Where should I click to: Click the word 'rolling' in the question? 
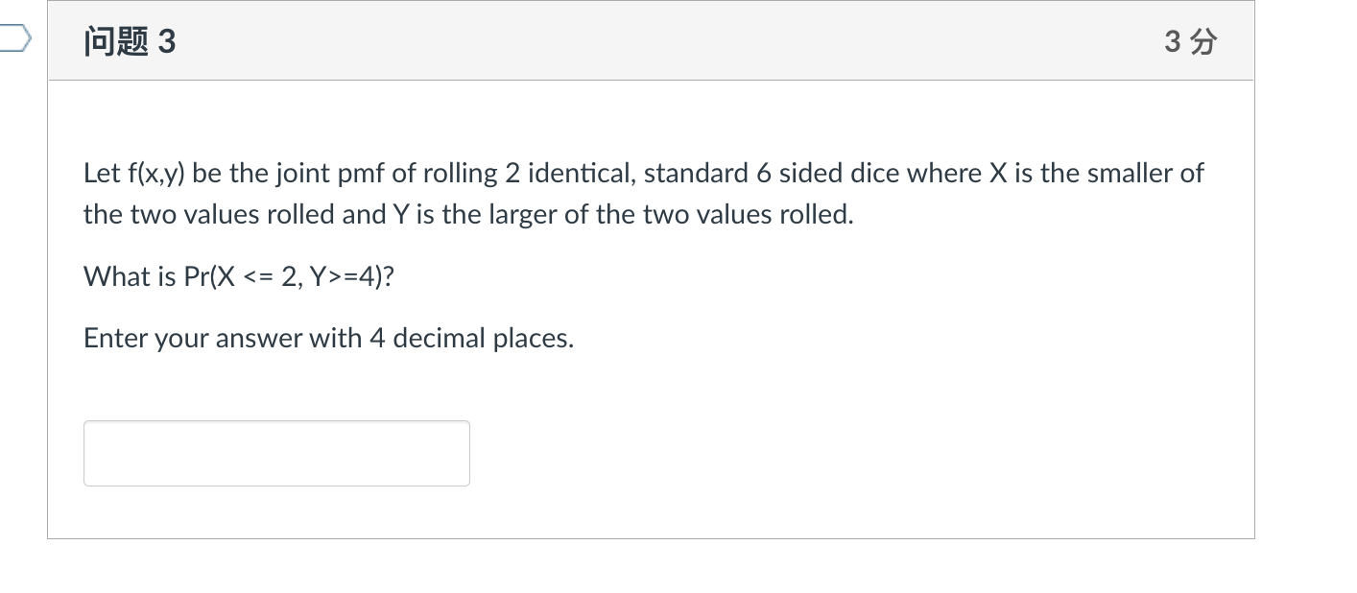click(x=459, y=174)
